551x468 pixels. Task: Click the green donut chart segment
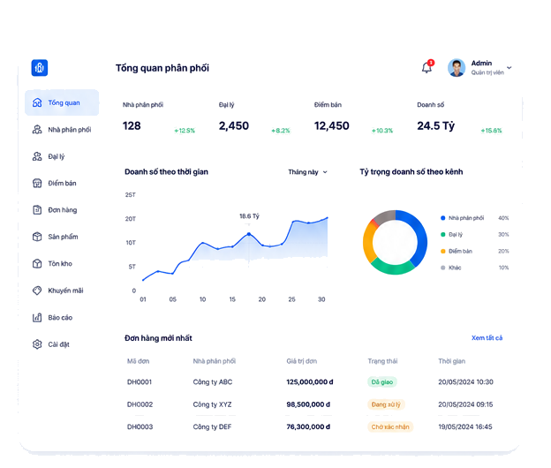pos(392,268)
